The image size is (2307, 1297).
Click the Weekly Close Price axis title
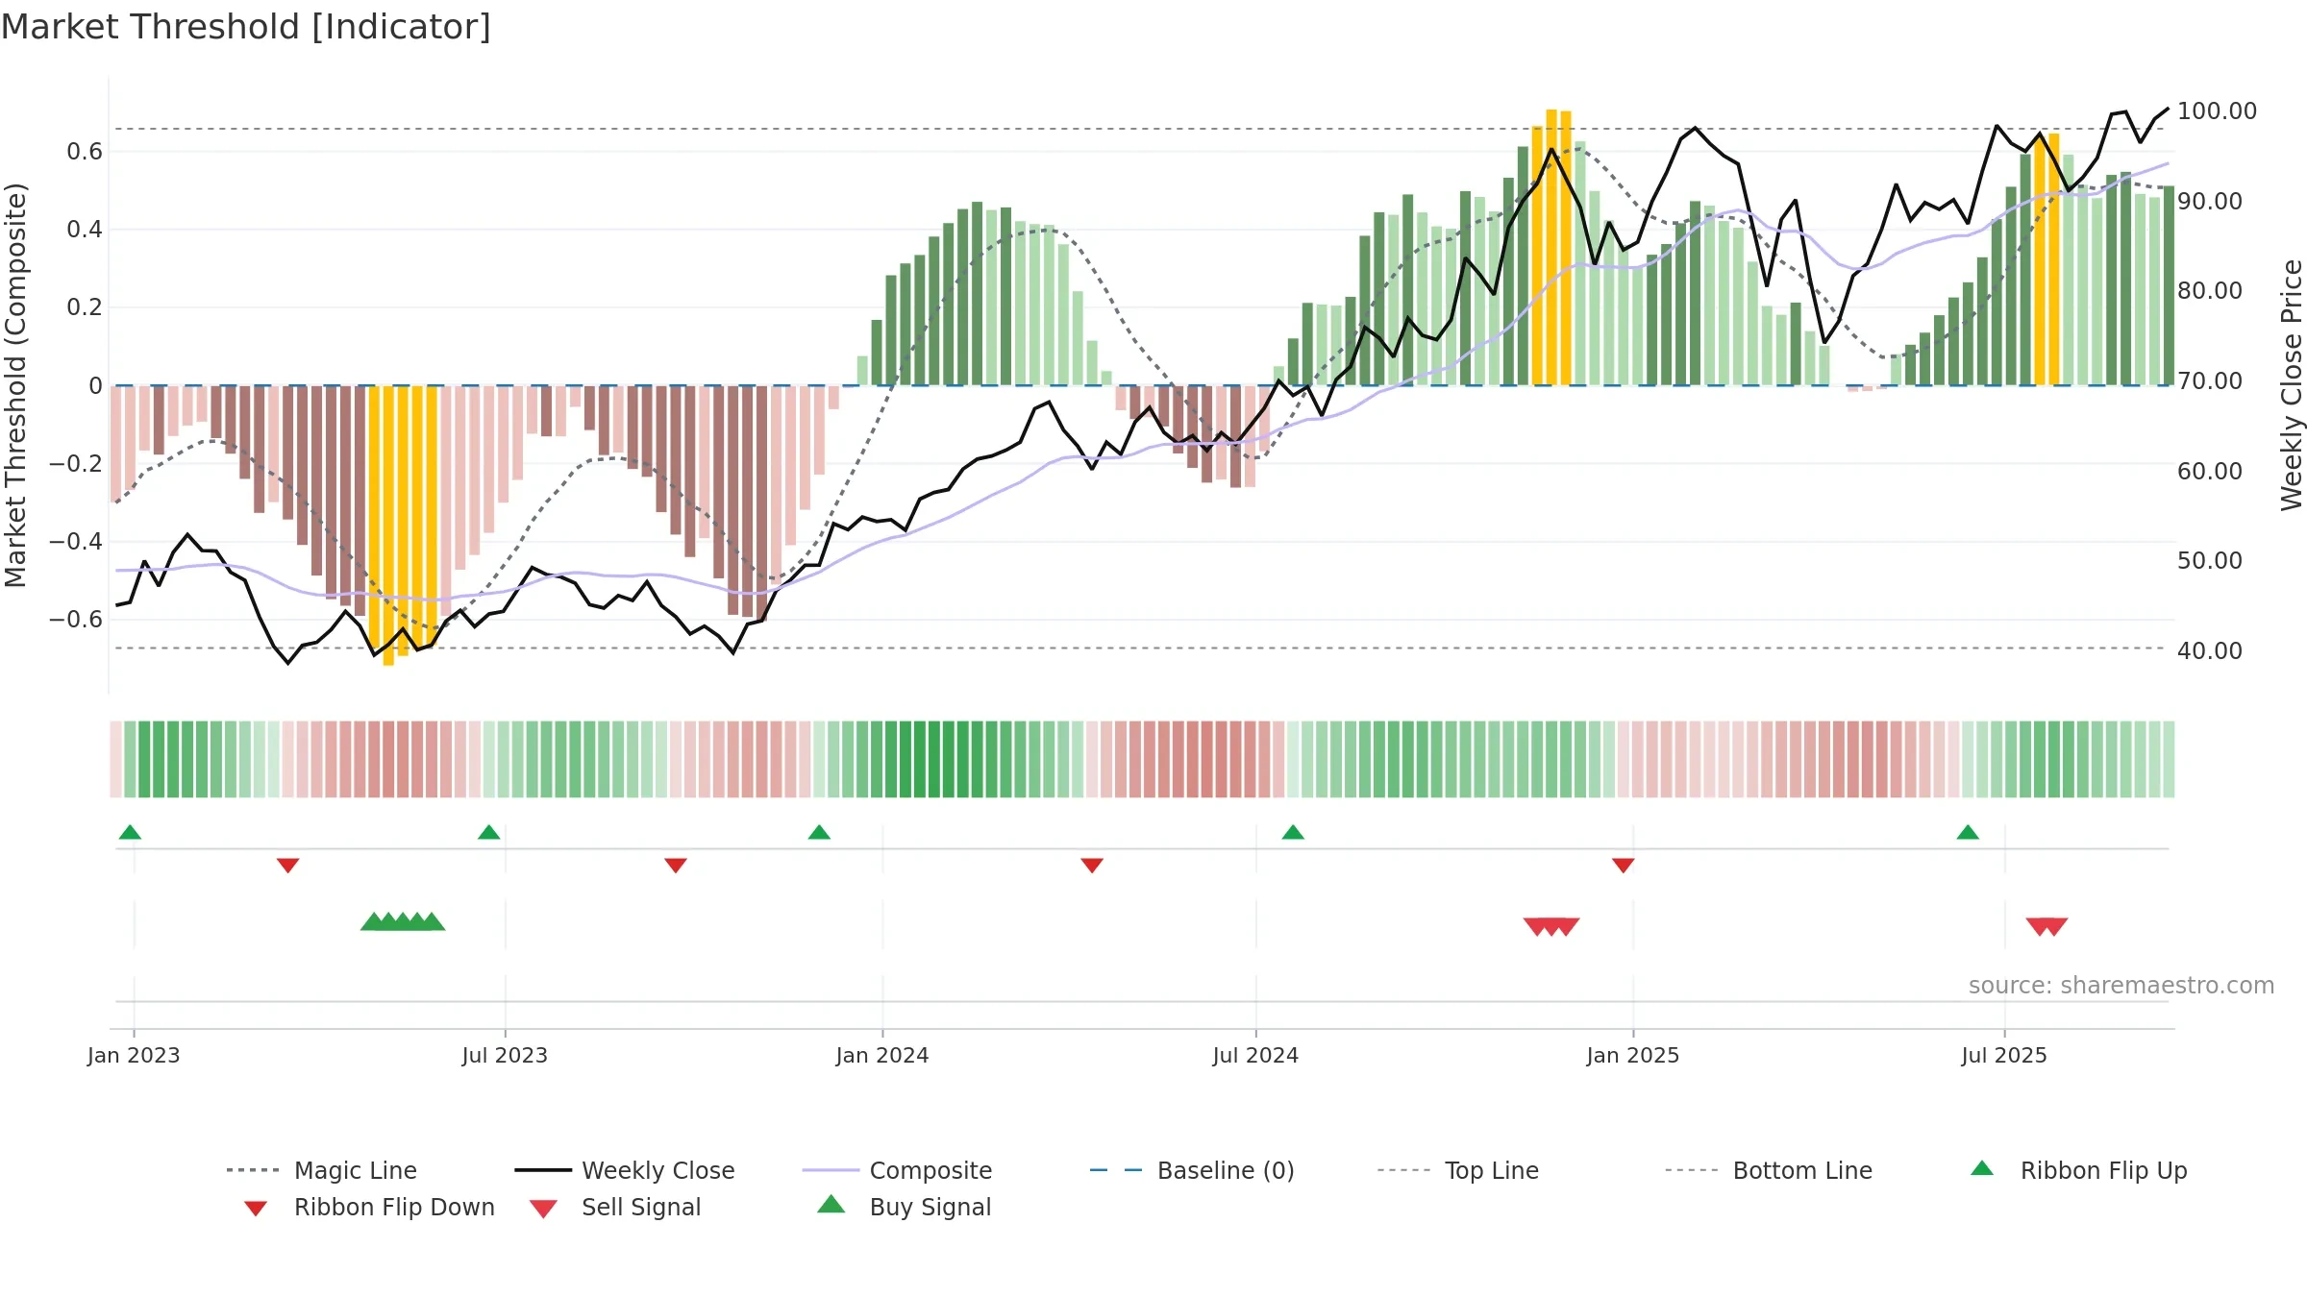(x=2292, y=385)
